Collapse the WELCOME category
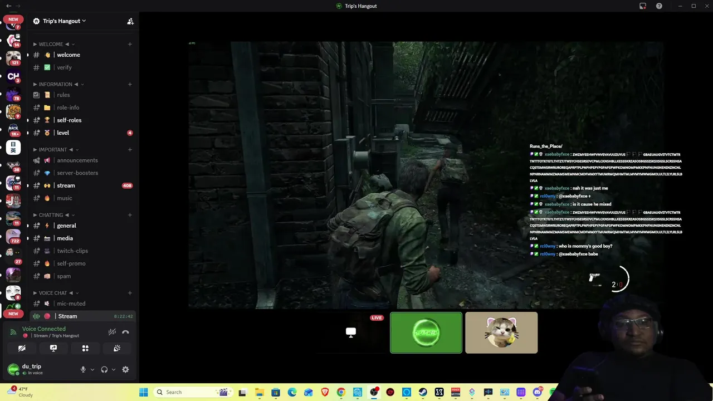 [x=53, y=44]
